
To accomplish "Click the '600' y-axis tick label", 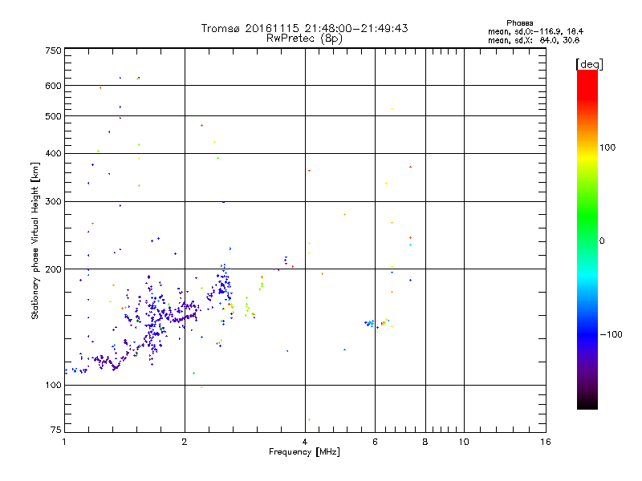I will point(54,86).
